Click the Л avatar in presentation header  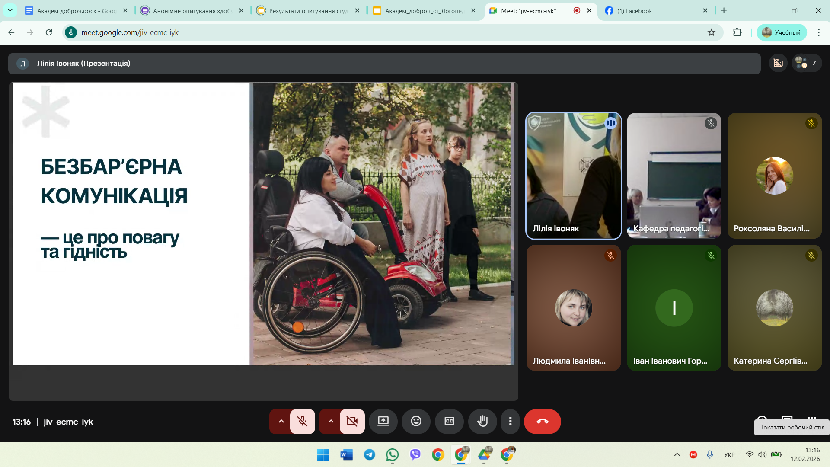[22, 64]
